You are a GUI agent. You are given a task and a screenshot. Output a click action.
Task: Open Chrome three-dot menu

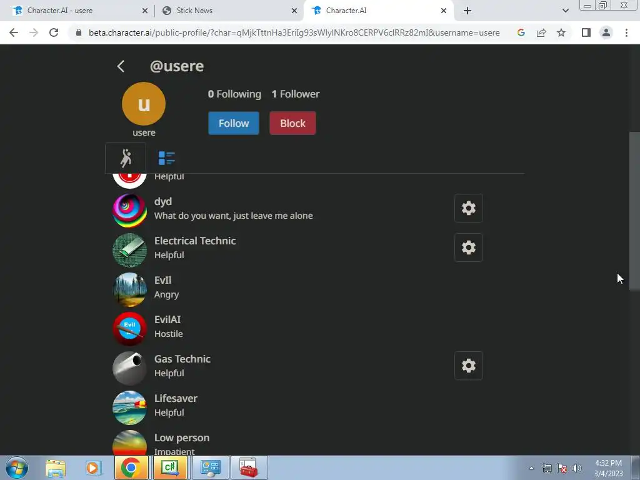coord(626,32)
